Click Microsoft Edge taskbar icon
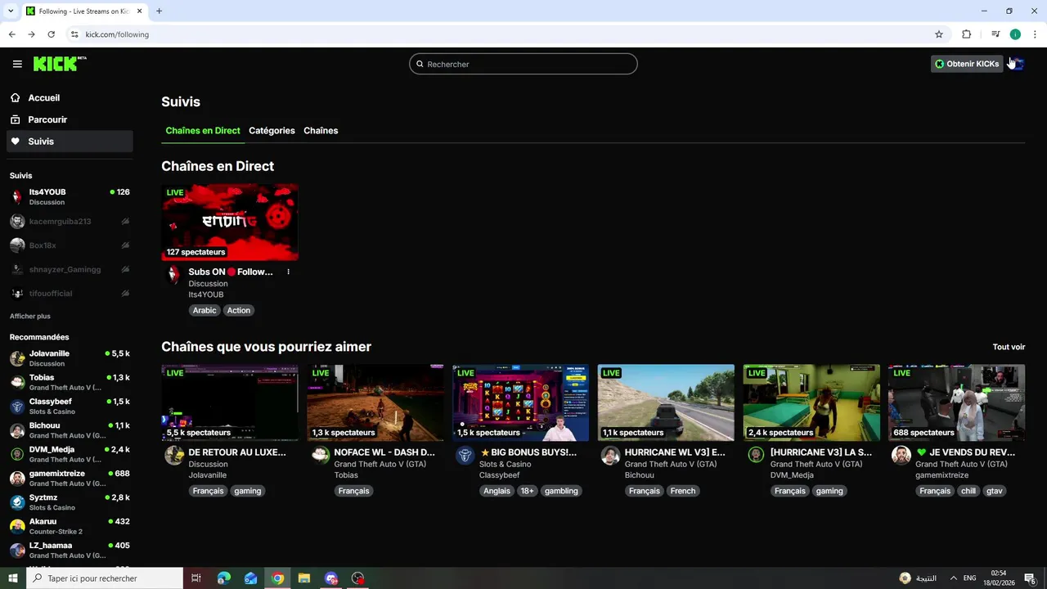The height and width of the screenshot is (589, 1047). [224, 578]
